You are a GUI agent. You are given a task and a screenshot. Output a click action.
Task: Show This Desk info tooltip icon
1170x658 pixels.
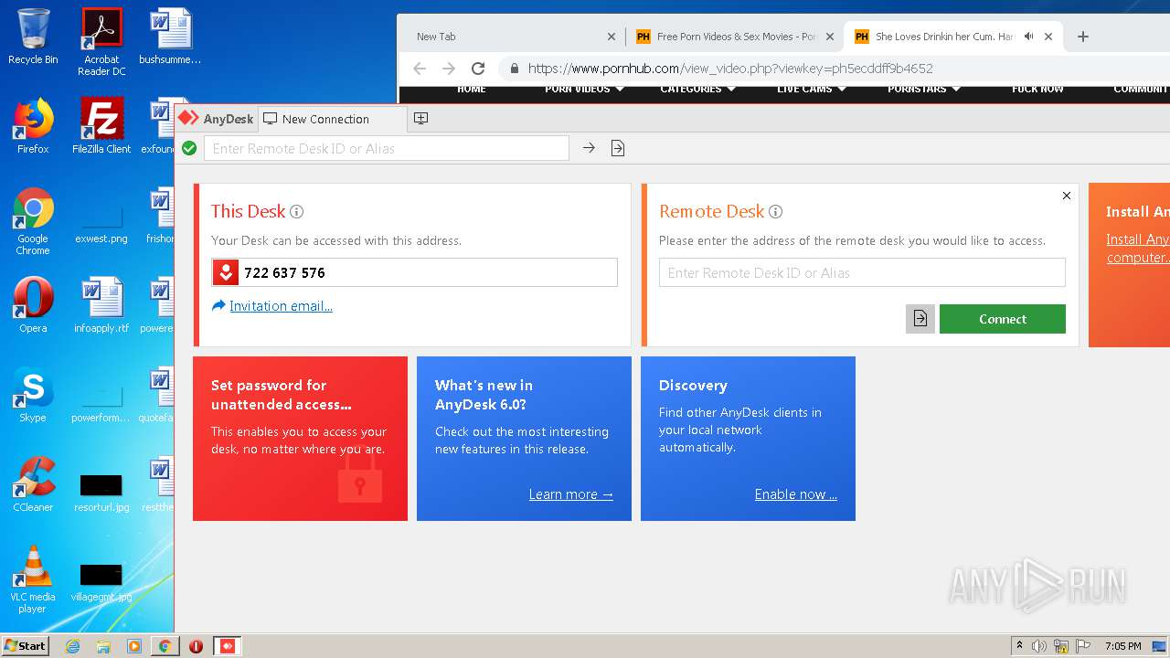tap(296, 212)
